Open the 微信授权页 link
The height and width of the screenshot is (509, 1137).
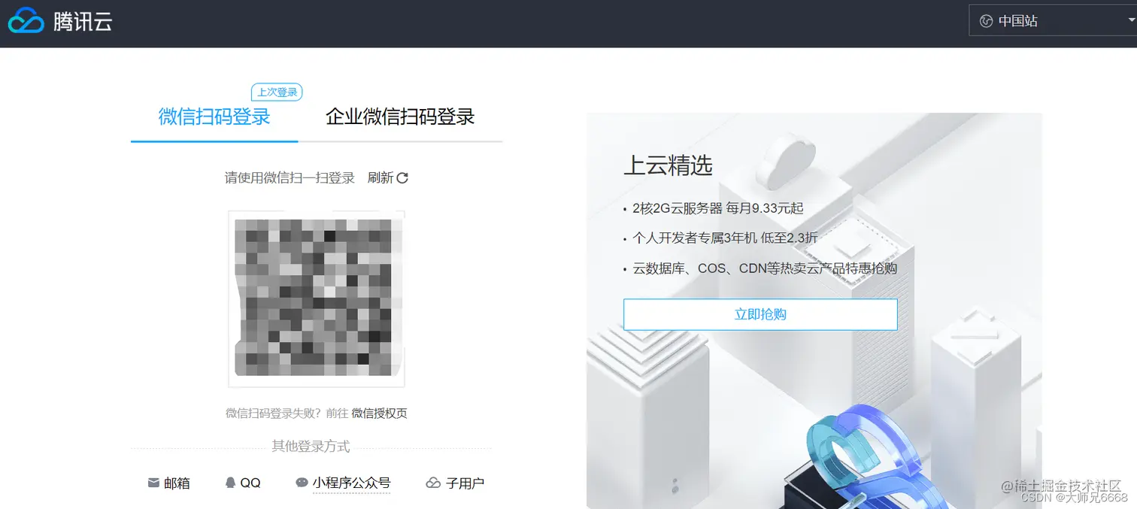coord(380,413)
